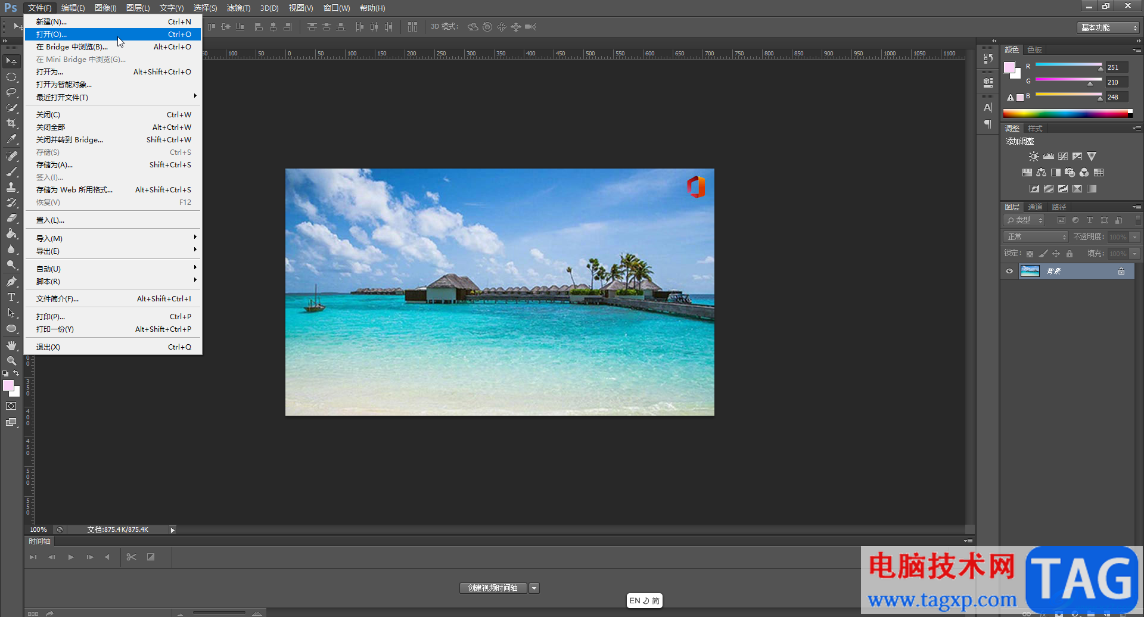
Task: Open the fill 填充 dropdown arrow
Action: click(x=1135, y=254)
